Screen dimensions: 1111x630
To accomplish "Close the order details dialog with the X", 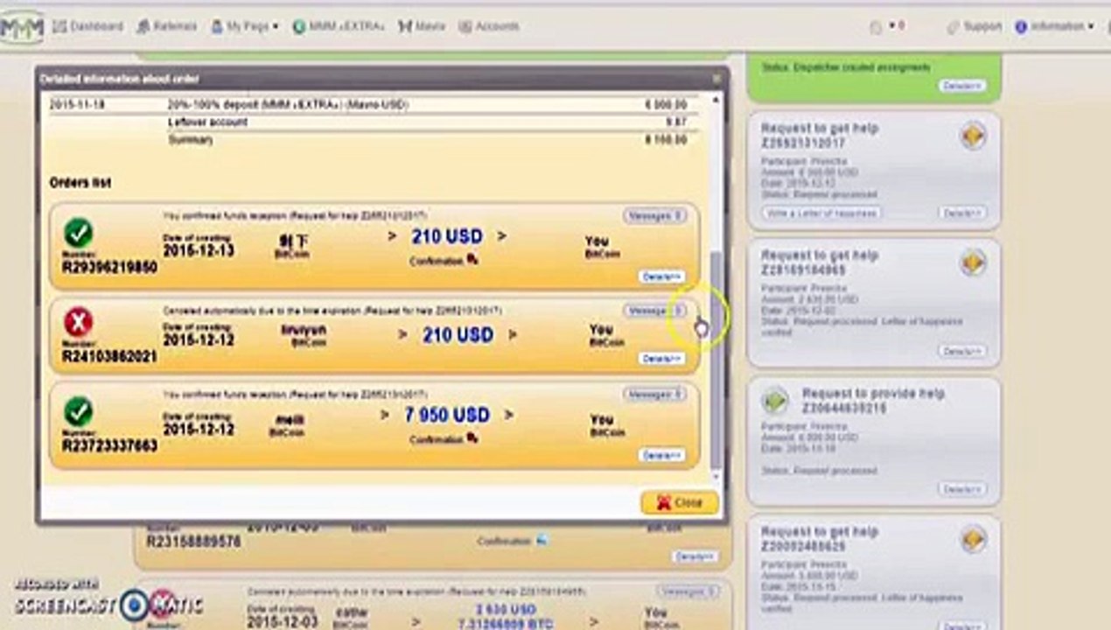I will (x=716, y=79).
